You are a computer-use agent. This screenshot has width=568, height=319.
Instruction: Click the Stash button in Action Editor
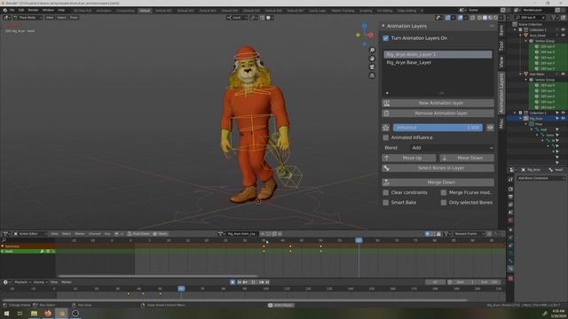[x=161, y=234]
